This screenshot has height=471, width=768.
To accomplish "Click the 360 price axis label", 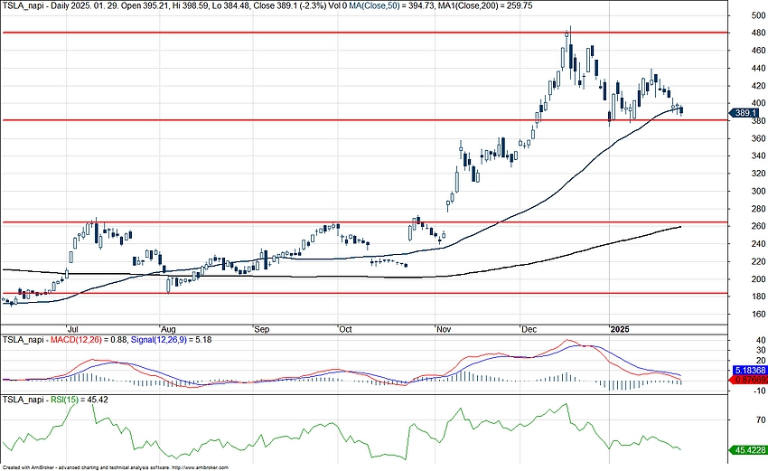I will (x=758, y=138).
